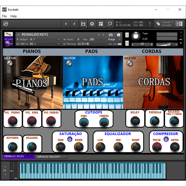Open the workspace layout panel icon
Image resolution: width=186 pixels, height=186 pixels.
point(101,24)
